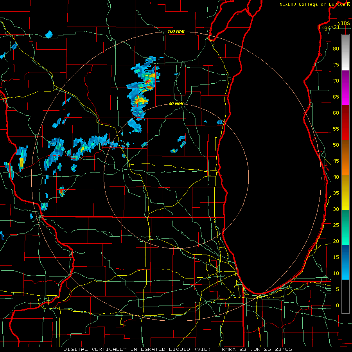Click the [kg/m2] units label

click(329, 27)
